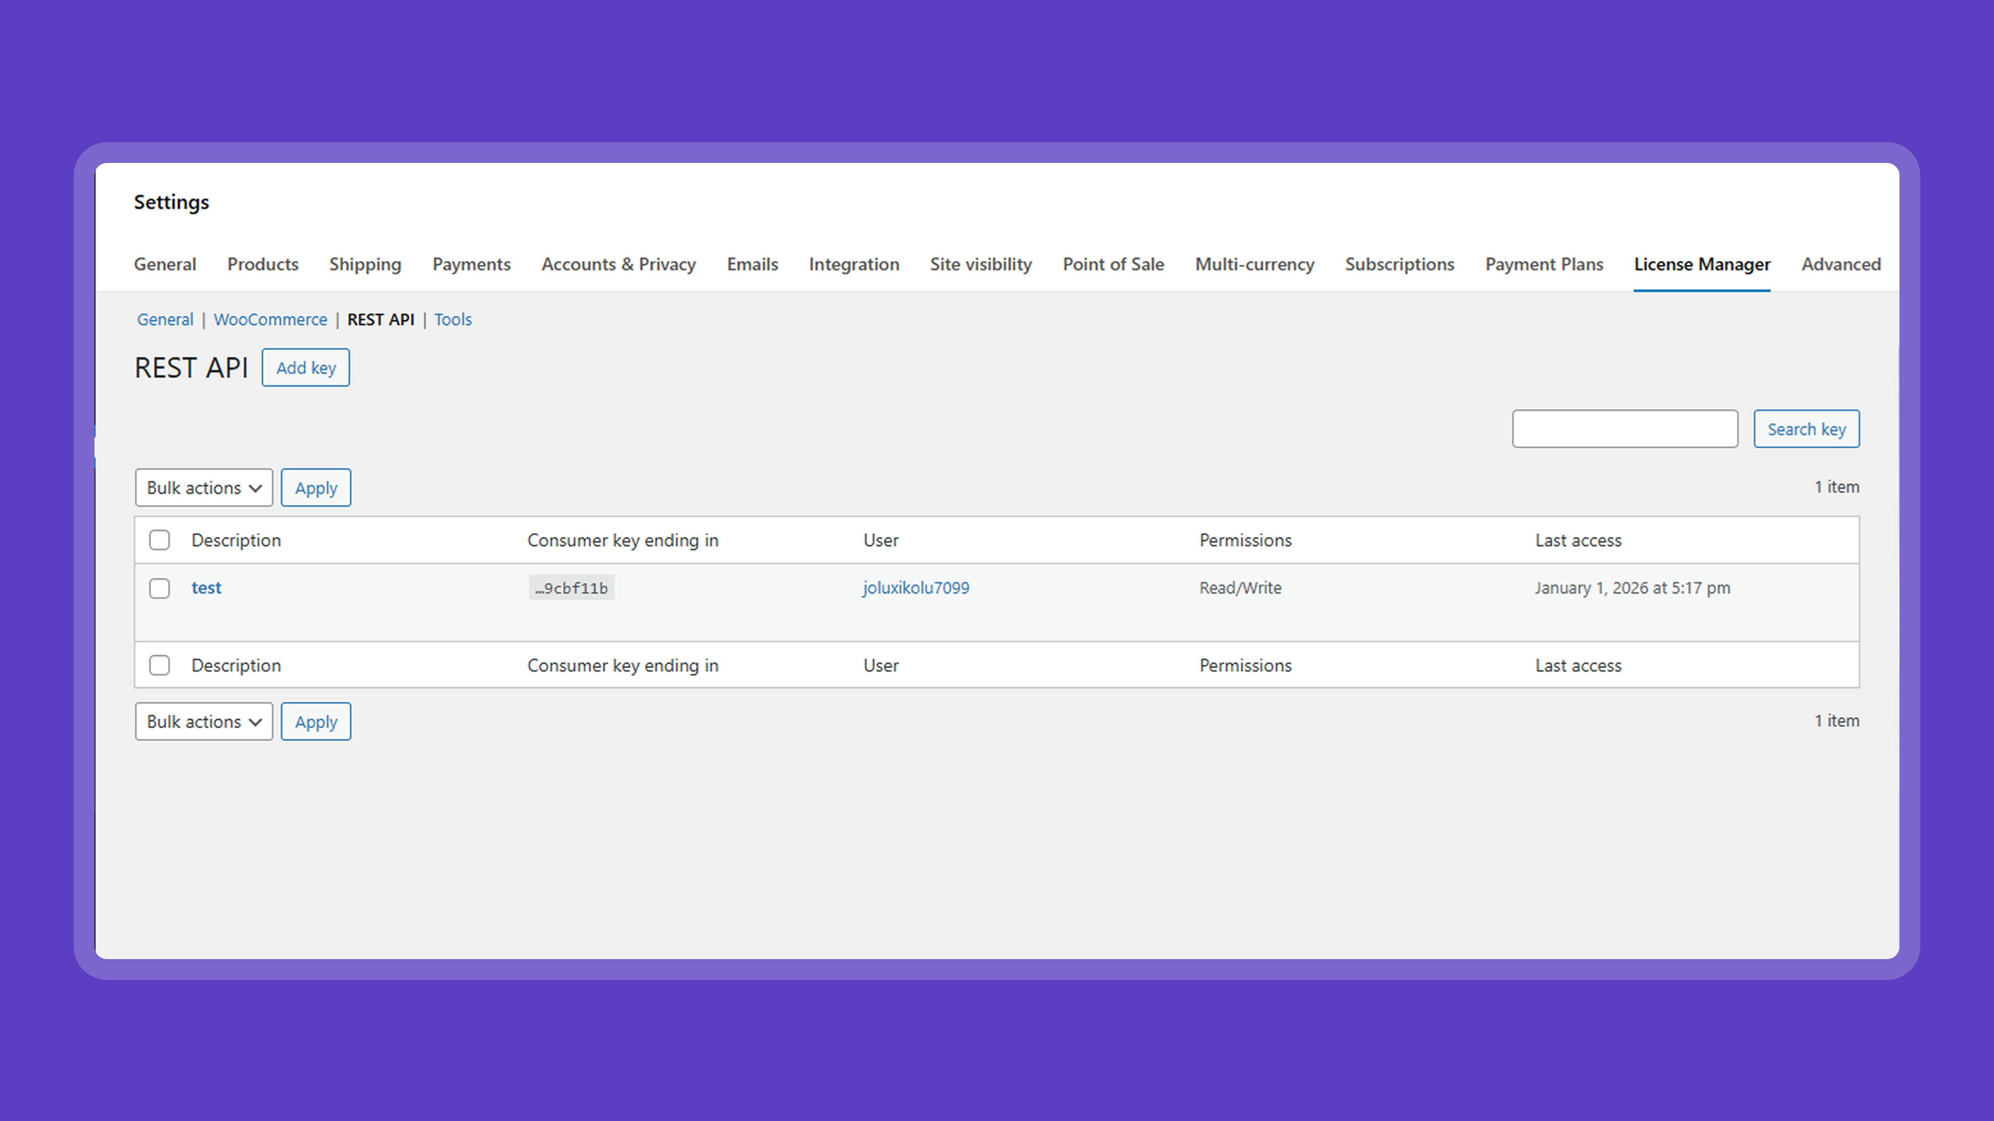Open the test key description link
This screenshot has width=1994, height=1121.
click(x=206, y=588)
